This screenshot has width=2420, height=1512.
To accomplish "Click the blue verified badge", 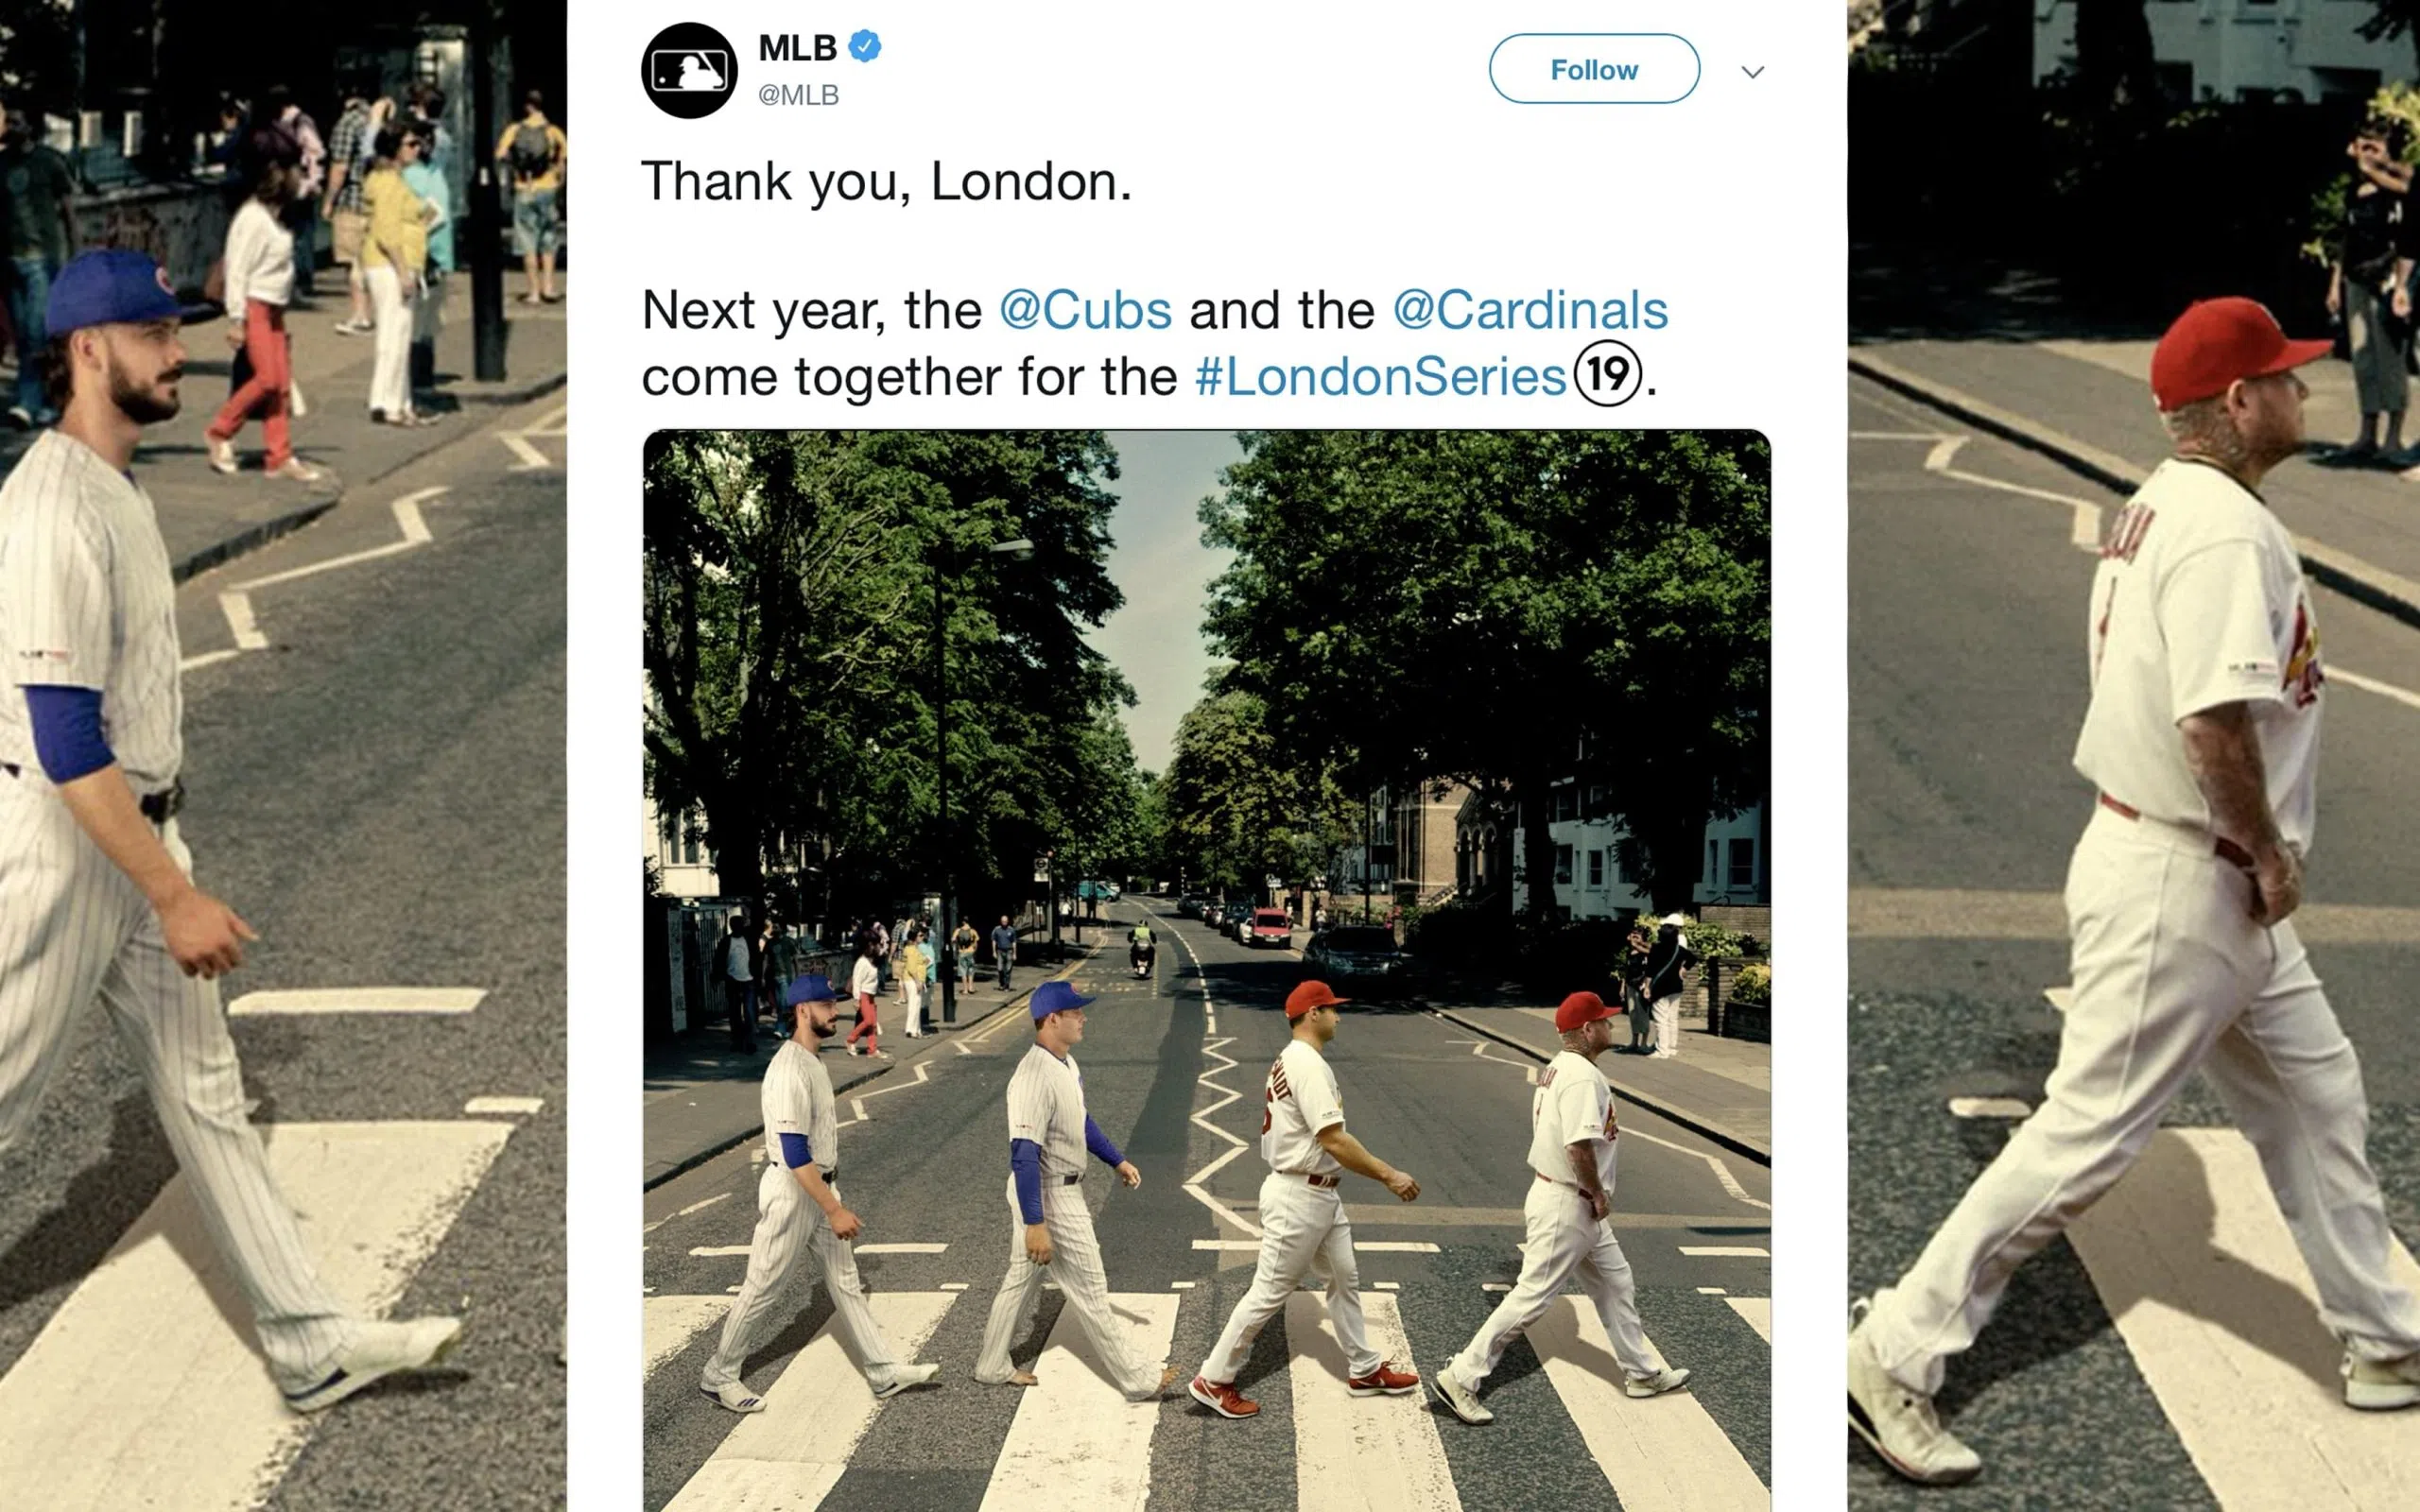I will click(x=865, y=46).
